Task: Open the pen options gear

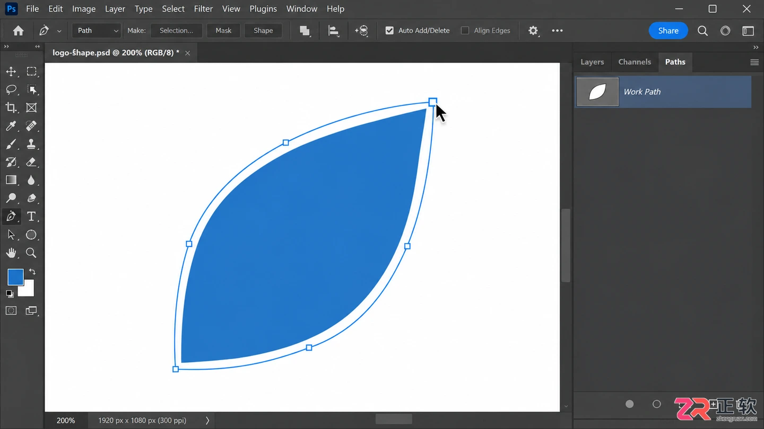Action: click(x=533, y=31)
